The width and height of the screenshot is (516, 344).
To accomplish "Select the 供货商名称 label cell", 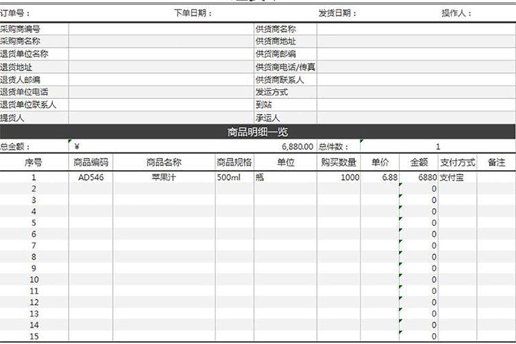I will (x=286, y=29).
